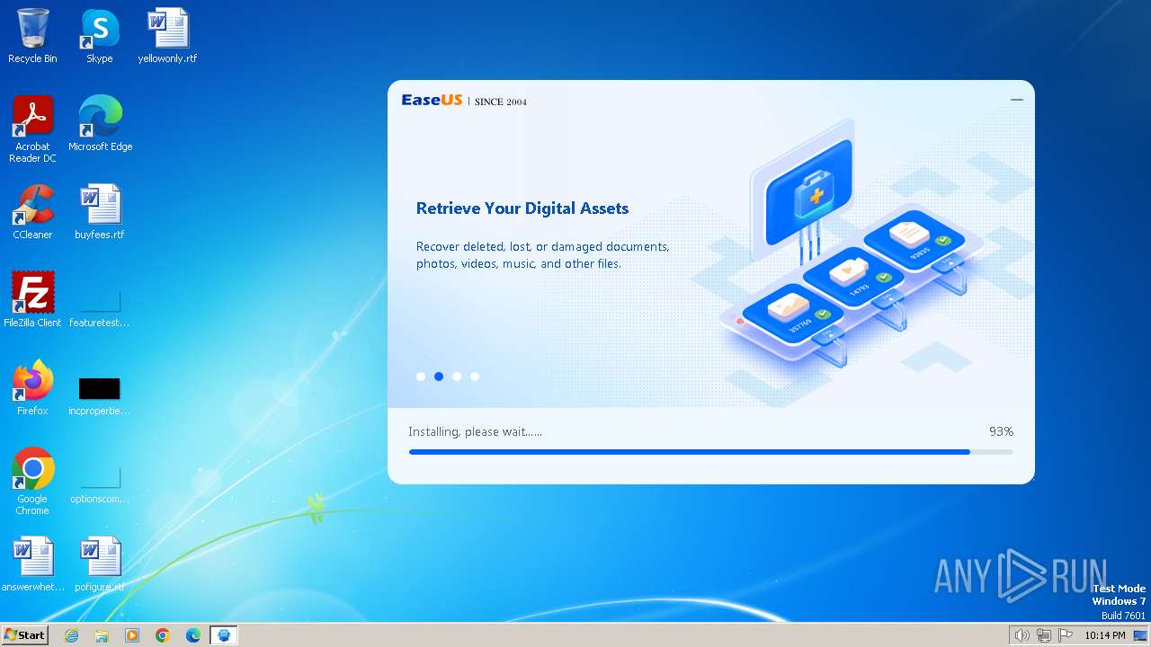Launch Skype from the desktop
Viewport: 1151px width, 647px height.
click(x=100, y=36)
